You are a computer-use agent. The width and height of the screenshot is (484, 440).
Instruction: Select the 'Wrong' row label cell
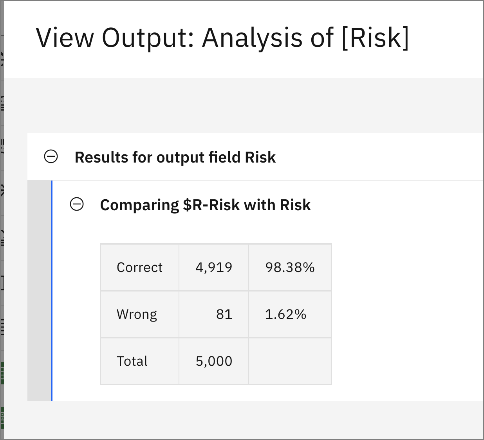pyautogui.click(x=140, y=314)
